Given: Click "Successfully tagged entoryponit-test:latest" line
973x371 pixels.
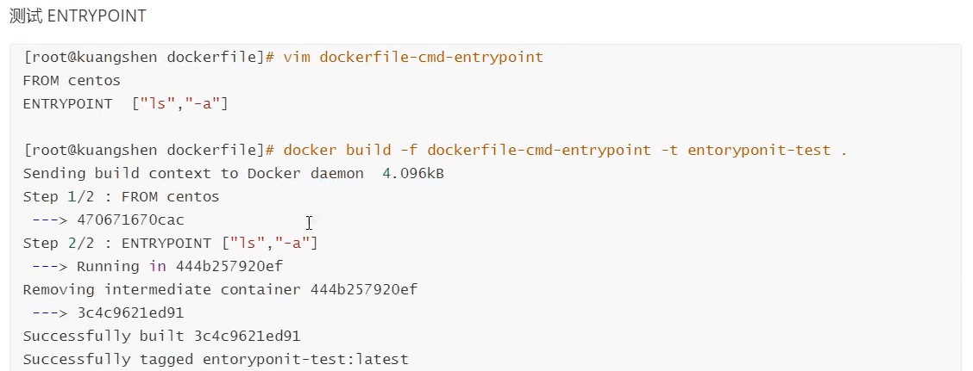Looking at the screenshot, I should (x=216, y=359).
